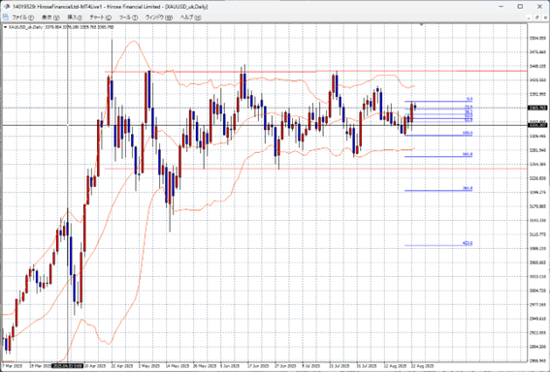
Task: Maximize the main MetaTrader window
Action: pyautogui.click(x=520, y=7)
